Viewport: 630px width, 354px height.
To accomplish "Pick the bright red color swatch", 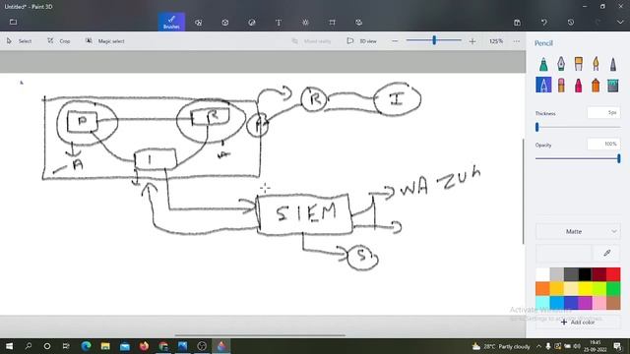I will point(613,274).
